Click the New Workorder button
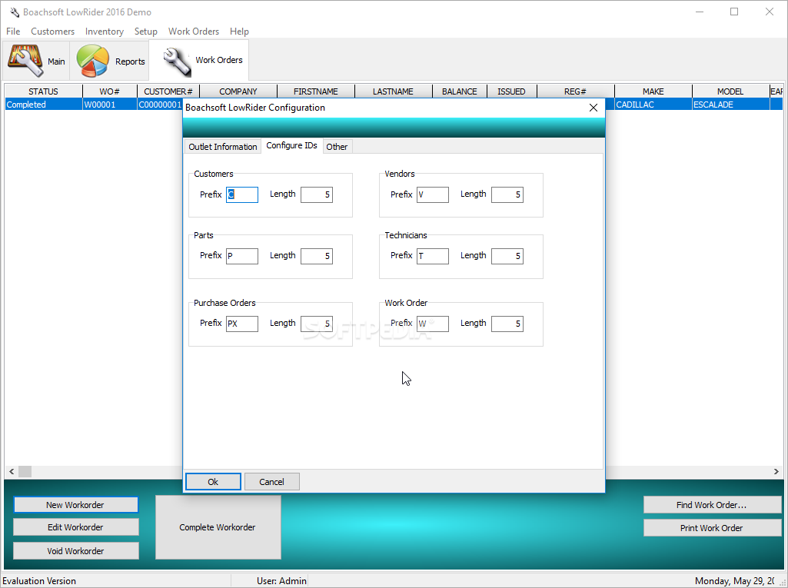 75,504
